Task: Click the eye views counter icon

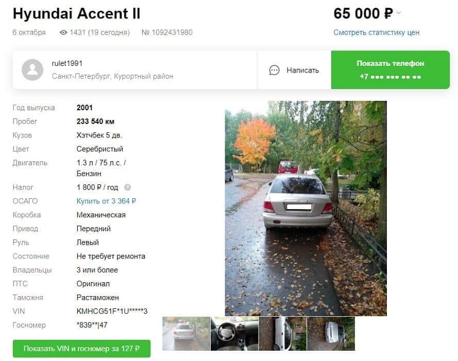Action: click(63, 32)
